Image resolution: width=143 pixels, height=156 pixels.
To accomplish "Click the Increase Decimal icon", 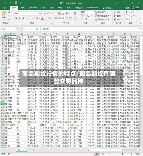I will (82, 19).
